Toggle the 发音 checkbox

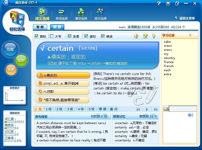(x=69, y=36)
